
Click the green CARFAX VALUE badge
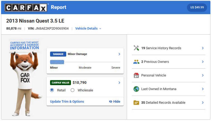pos(60,83)
